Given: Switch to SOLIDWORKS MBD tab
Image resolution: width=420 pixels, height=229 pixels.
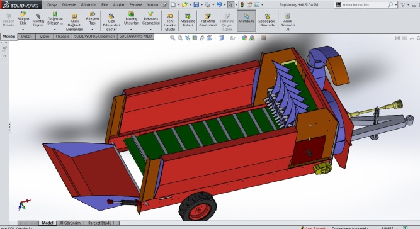Looking at the screenshot, I should (x=135, y=36).
